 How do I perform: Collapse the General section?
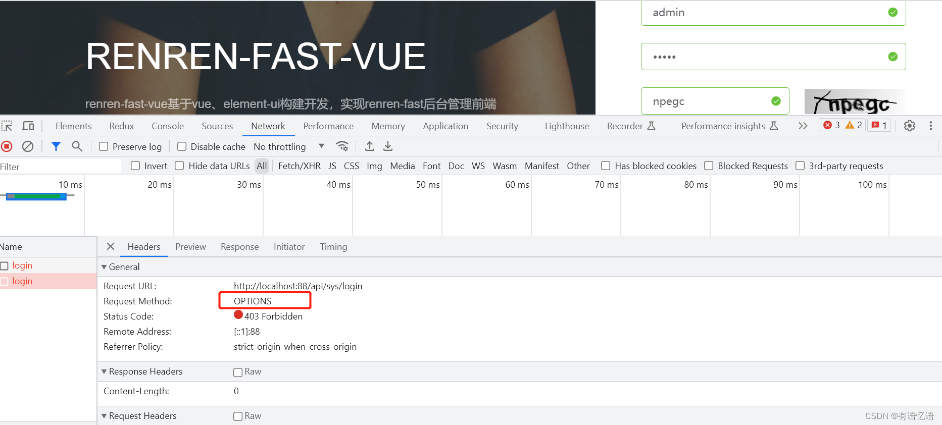pos(104,267)
